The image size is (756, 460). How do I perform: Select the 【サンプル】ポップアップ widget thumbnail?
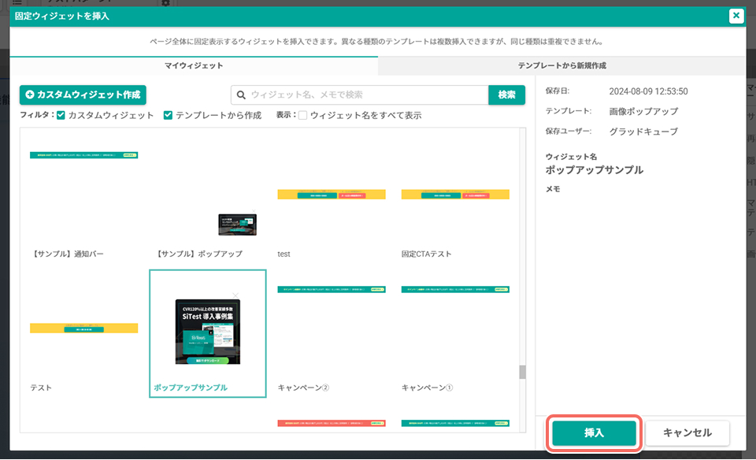pos(237,224)
